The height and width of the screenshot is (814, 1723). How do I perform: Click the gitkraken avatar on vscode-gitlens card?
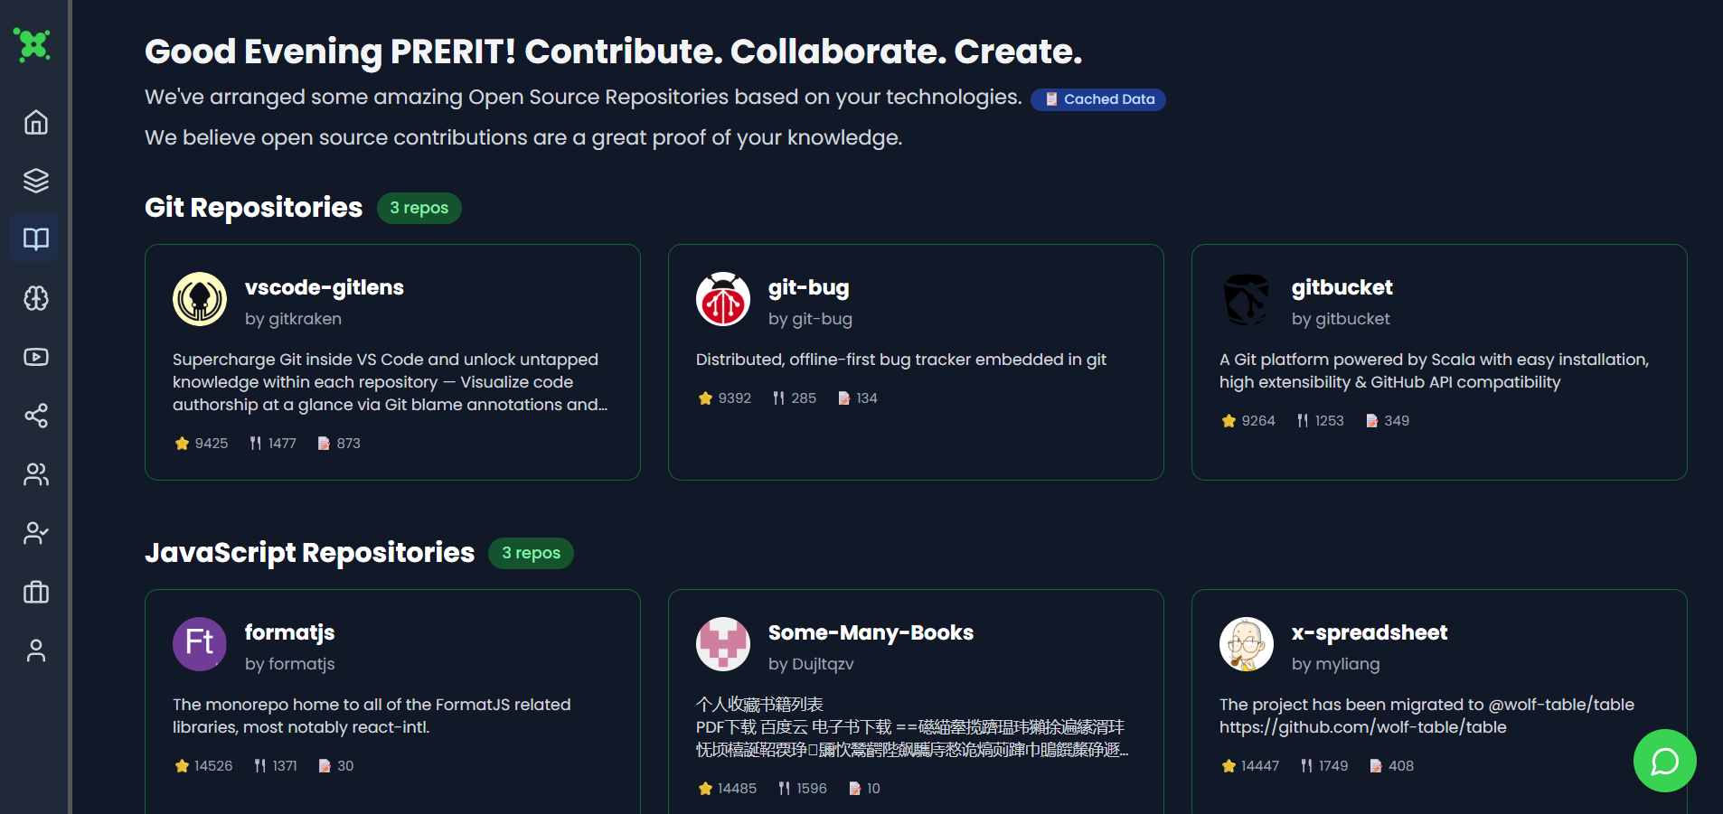click(199, 299)
